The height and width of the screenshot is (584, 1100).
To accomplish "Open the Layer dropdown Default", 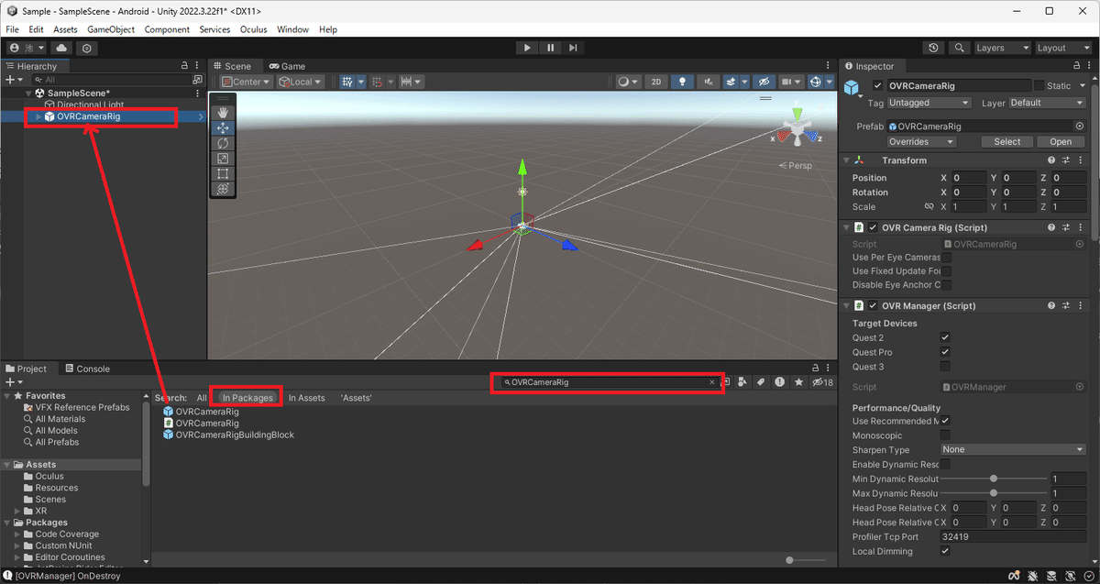I will [x=1047, y=103].
